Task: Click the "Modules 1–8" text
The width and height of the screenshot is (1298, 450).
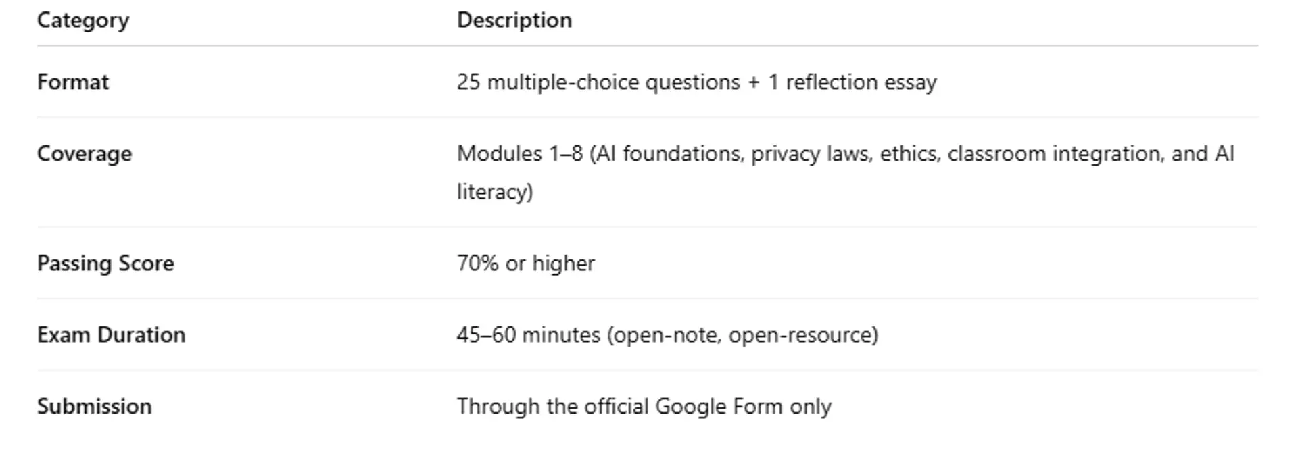Action: (519, 153)
